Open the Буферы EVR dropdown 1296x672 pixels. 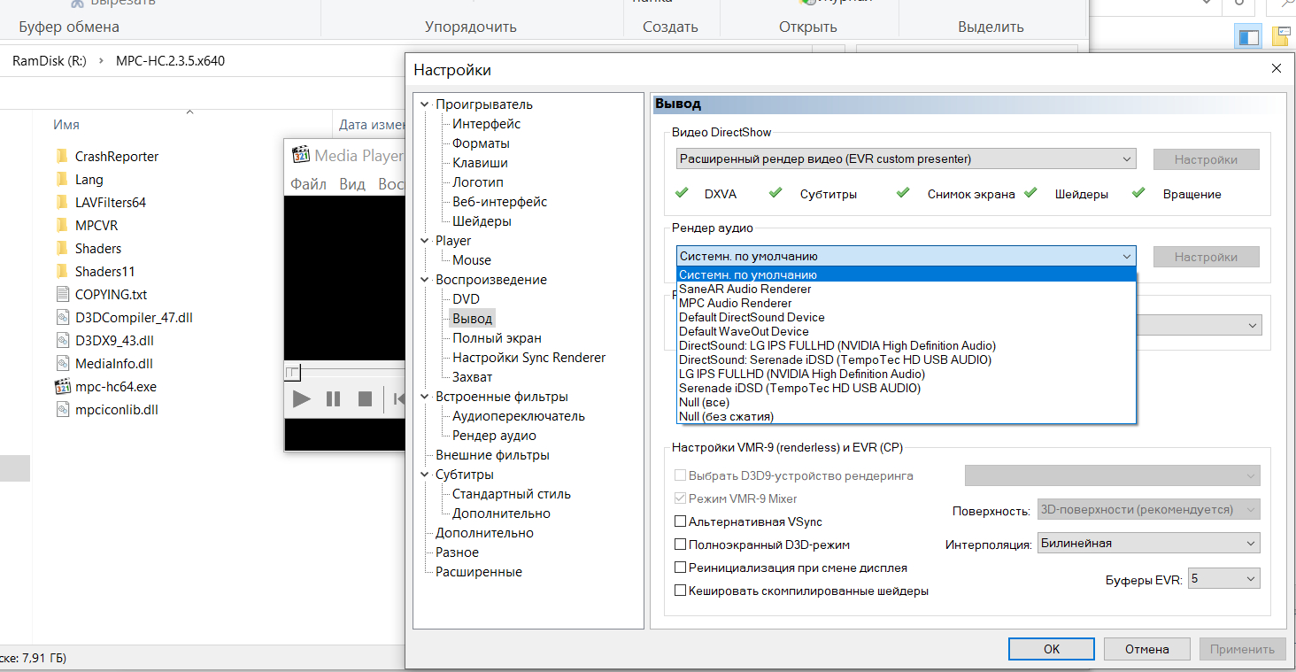1224,579
